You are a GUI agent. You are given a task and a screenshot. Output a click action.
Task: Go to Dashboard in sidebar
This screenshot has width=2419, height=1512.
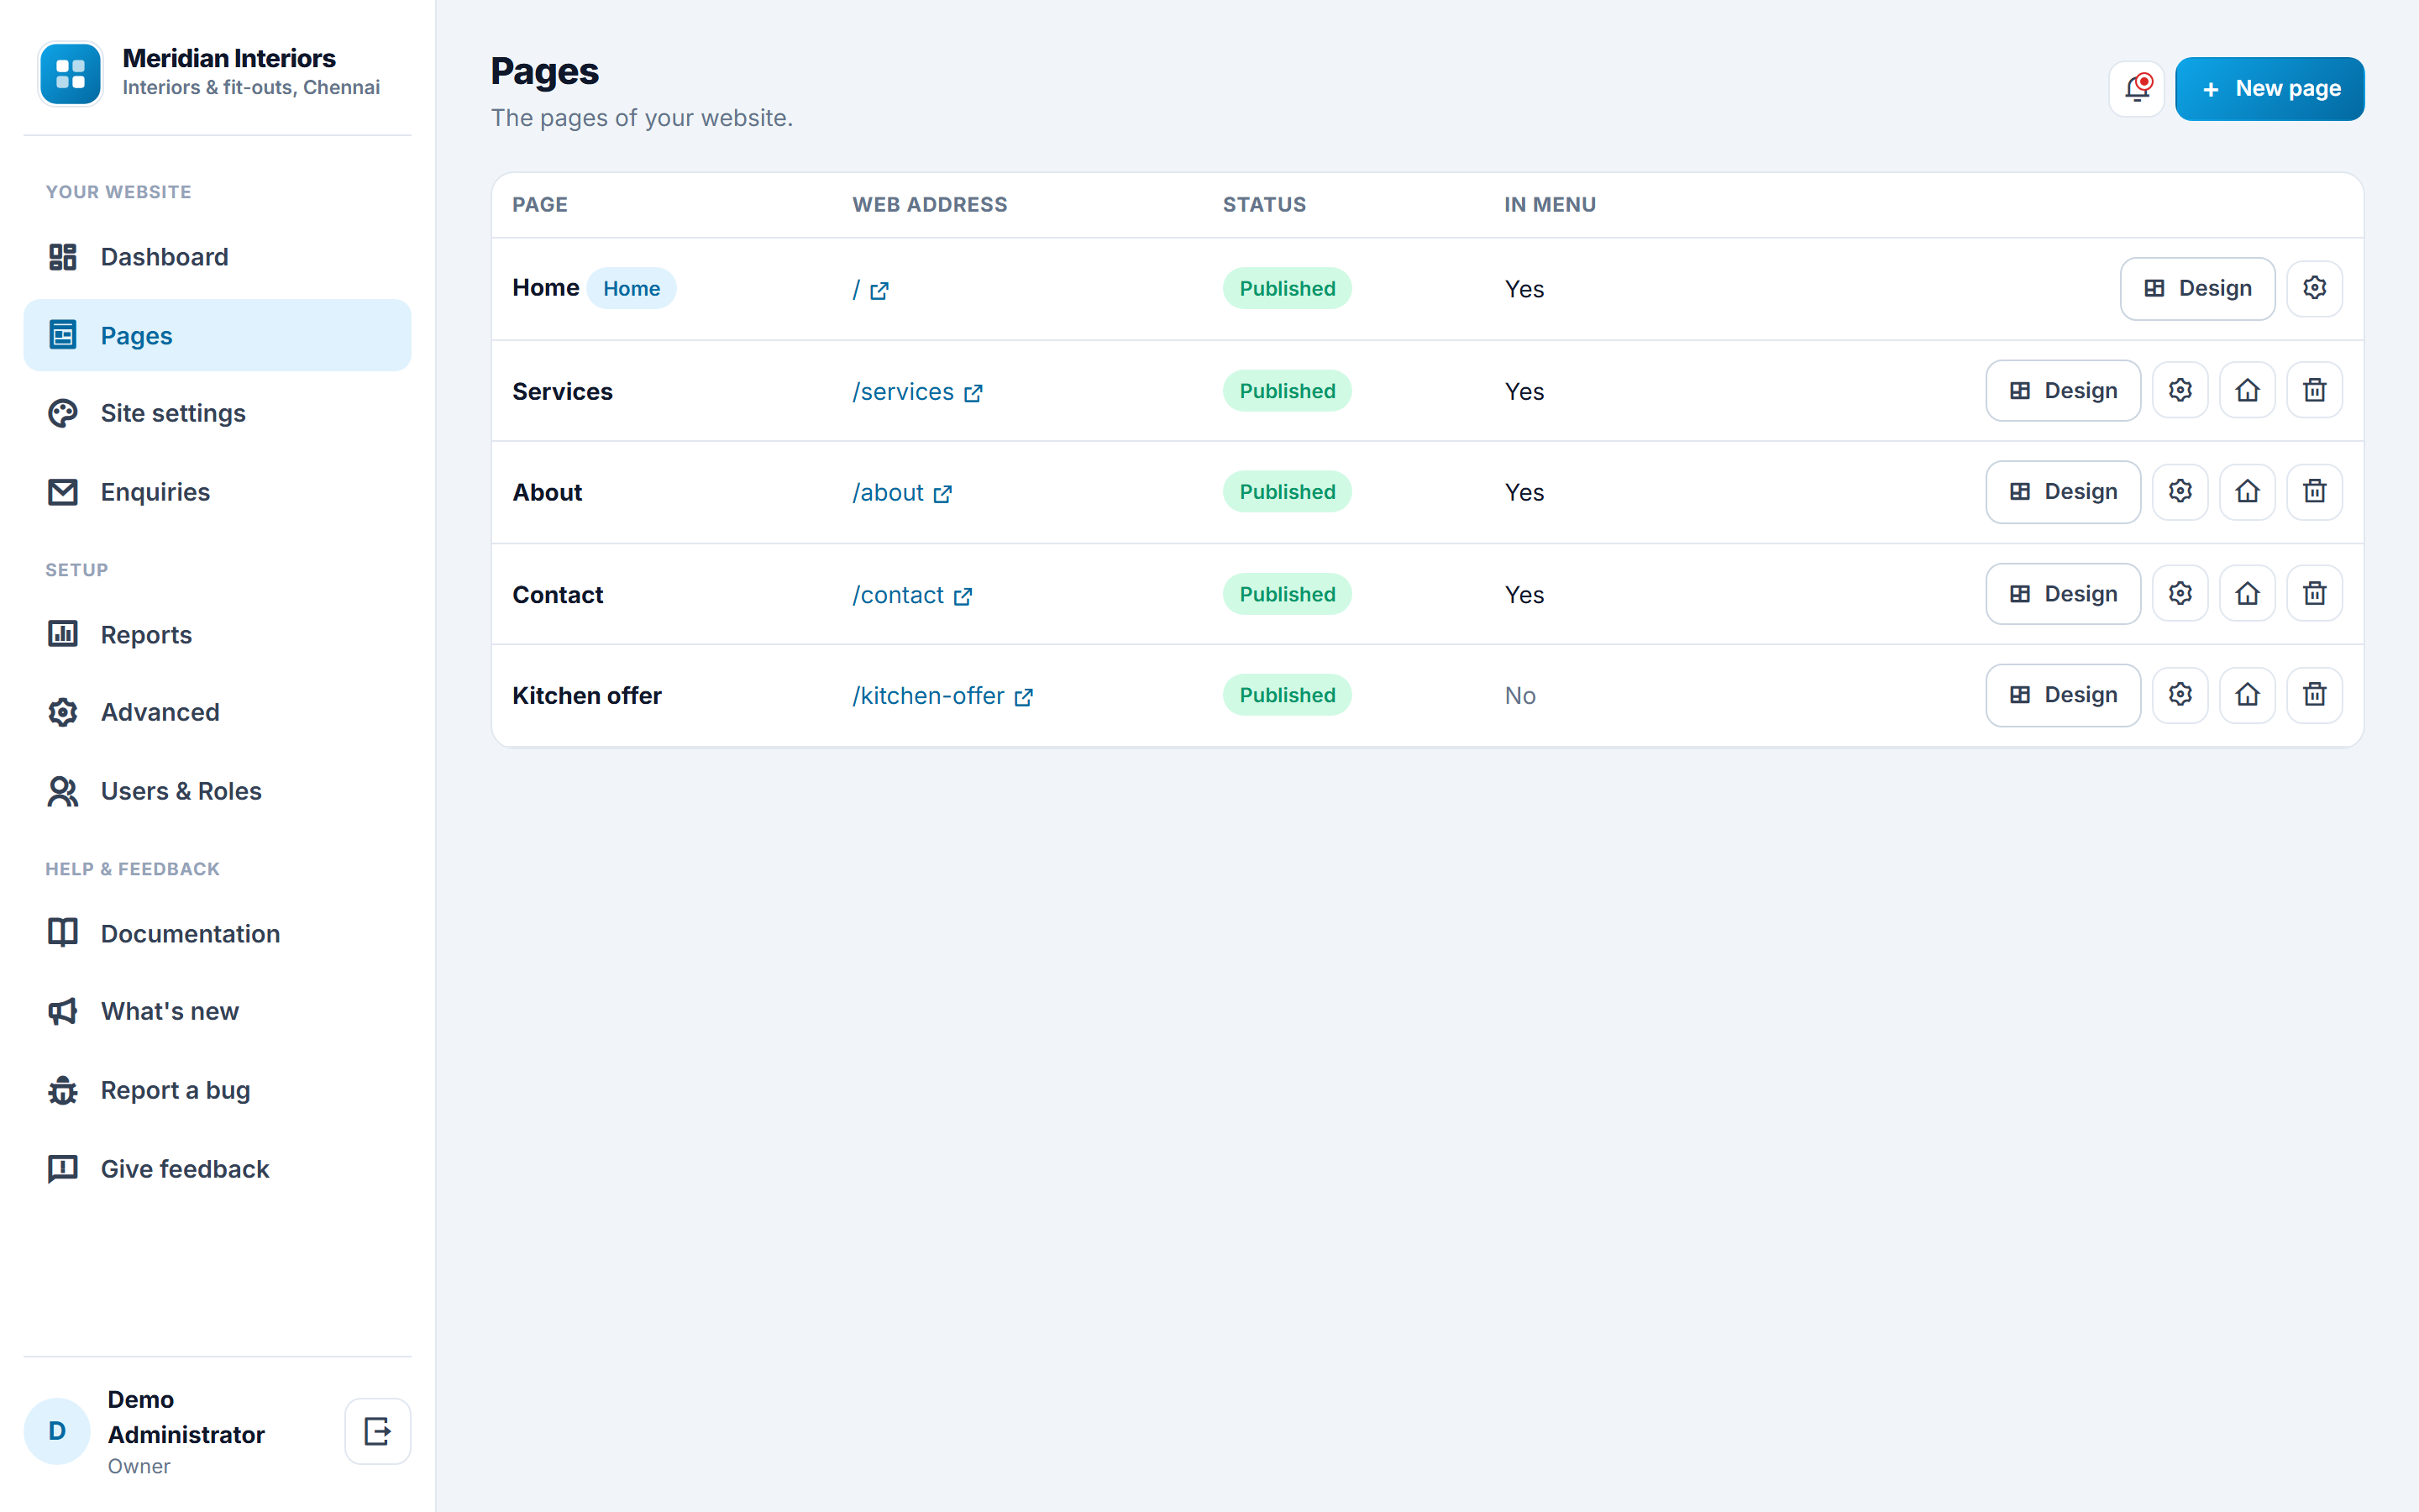click(x=217, y=257)
